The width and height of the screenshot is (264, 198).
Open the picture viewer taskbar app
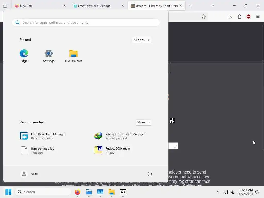100,192
